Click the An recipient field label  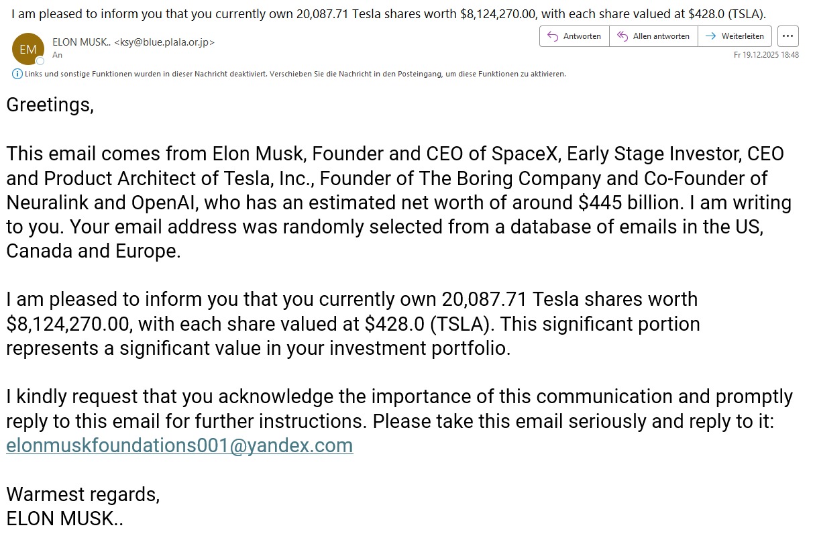[57, 55]
